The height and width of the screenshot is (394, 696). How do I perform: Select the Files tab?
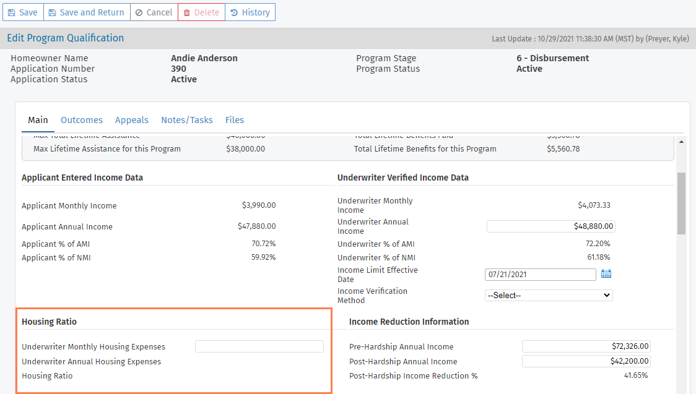[x=235, y=120]
